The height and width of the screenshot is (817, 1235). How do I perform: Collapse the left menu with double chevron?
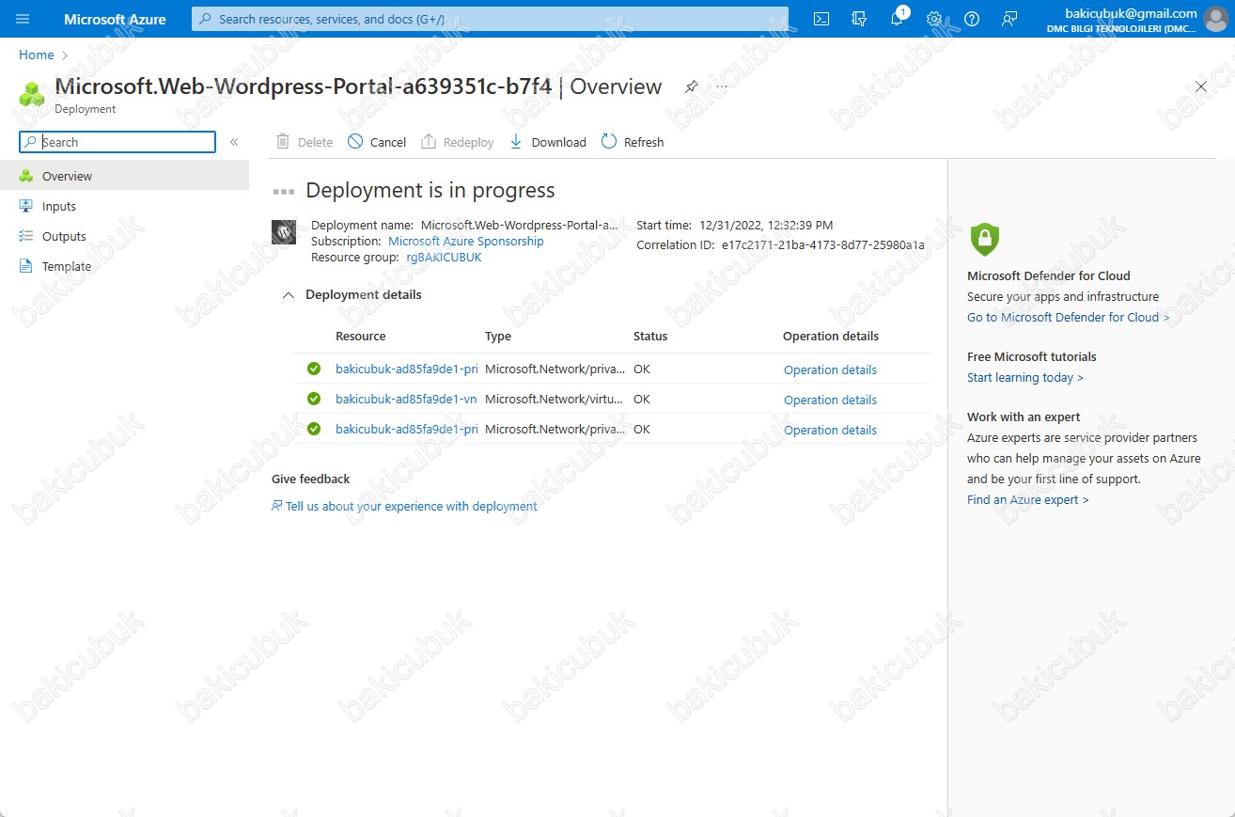(x=234, y=142)
